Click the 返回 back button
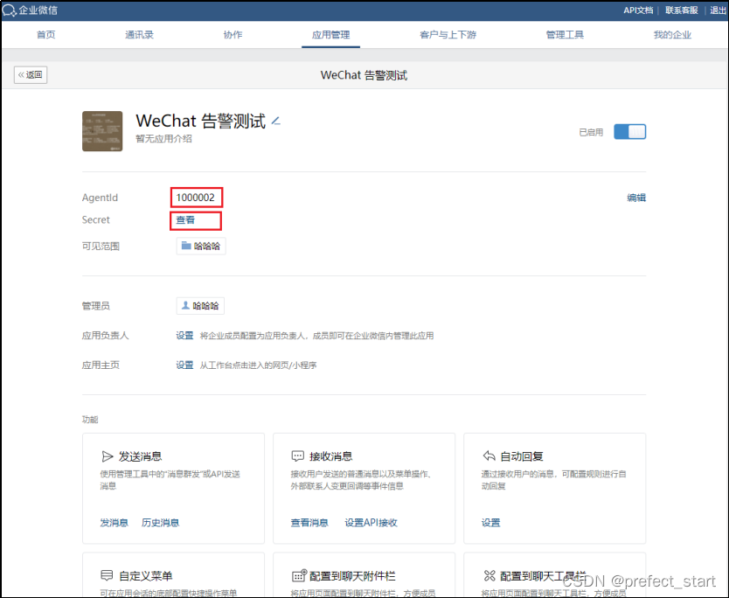 coord(31,75)
